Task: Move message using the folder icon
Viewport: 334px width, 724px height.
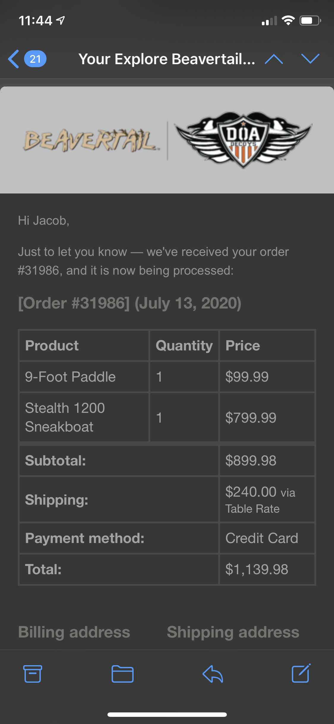Action: [122, 674]
